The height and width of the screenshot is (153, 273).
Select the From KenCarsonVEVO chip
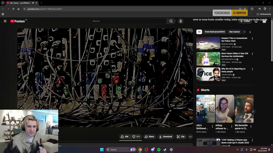[215, 32]
